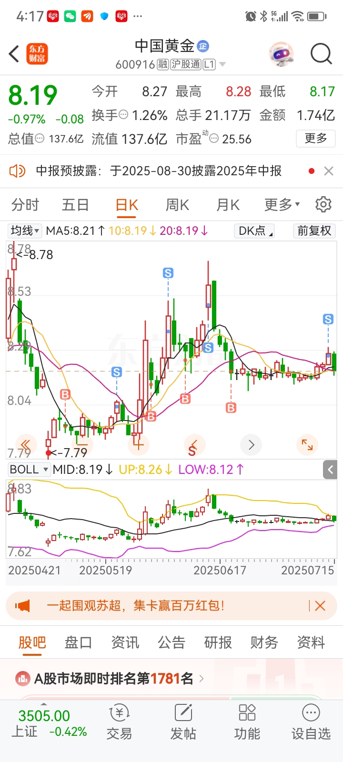Switch to the 盘口 tab
The height and width of the screenshot is (762, 343).
78,642
